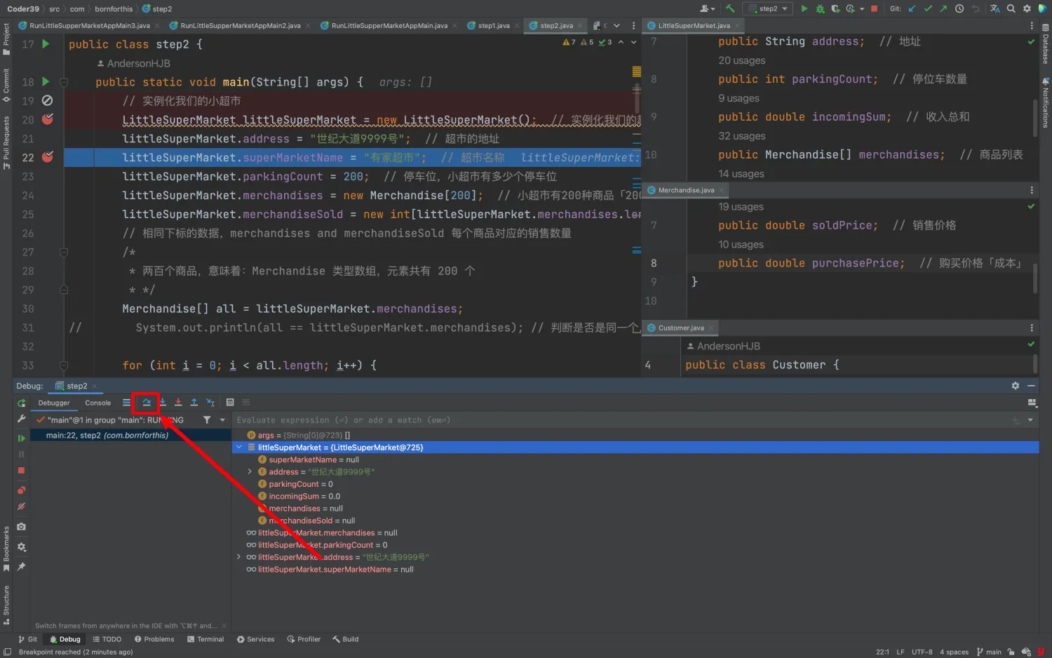
Task: Collapse the main method fold marker, line 18
Action: click(64, 82)
